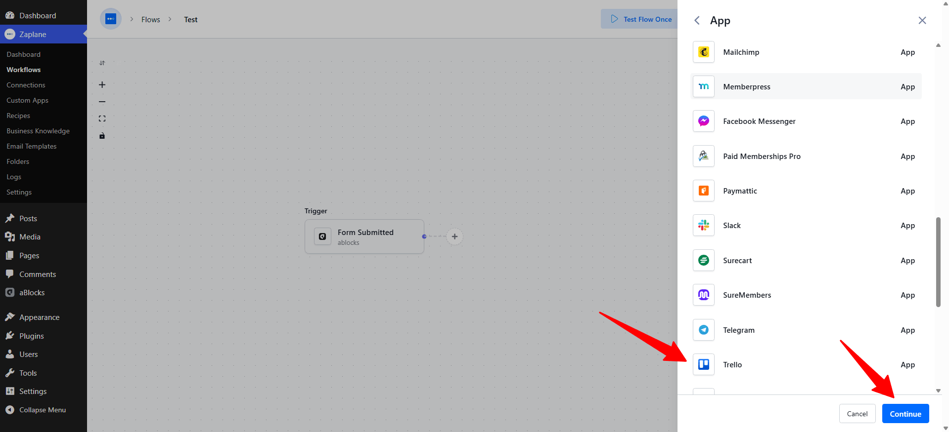949x432 pixels.
Task: Open Folders submenu
Action: pos(18,161)
